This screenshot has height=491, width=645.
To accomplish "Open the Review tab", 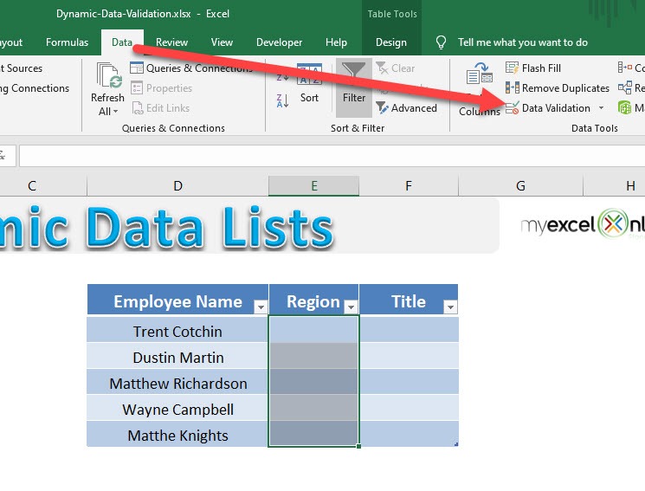I will click(x=171, y=42).
